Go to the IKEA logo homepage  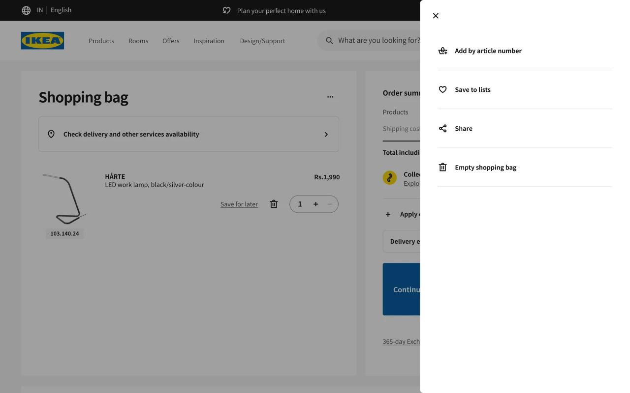pyautogui.click(x=42, y=41)
